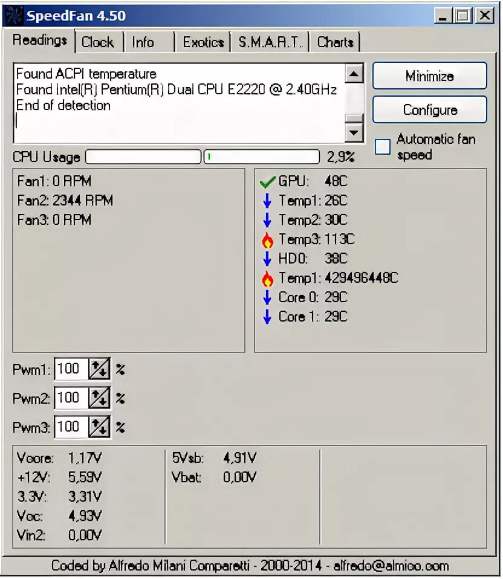Click in the detection log text box

[180, 103]
